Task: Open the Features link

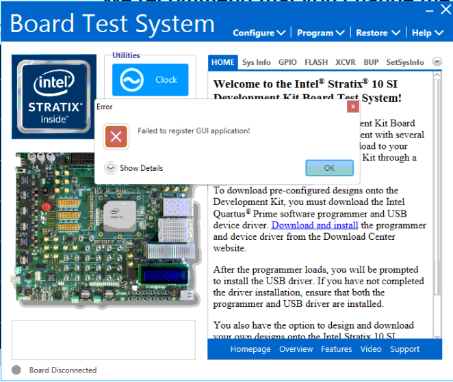Action: click(336, 349)
